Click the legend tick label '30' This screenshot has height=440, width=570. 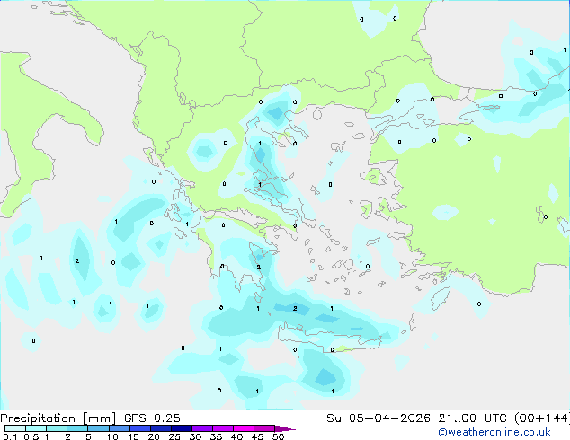coord(195,436)
